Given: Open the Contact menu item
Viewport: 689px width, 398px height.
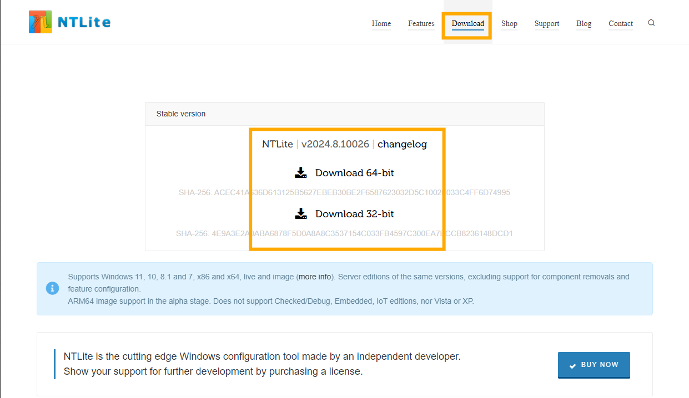Looking at the screenshot, I should coord(621,23).
